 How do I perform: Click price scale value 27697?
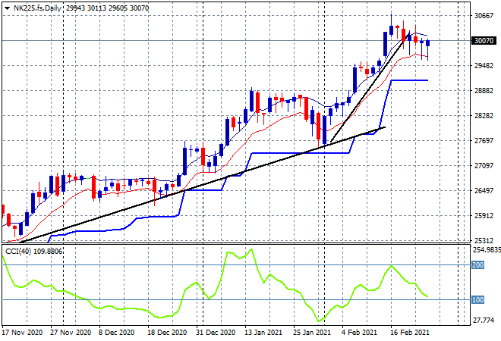coord(484,141)
